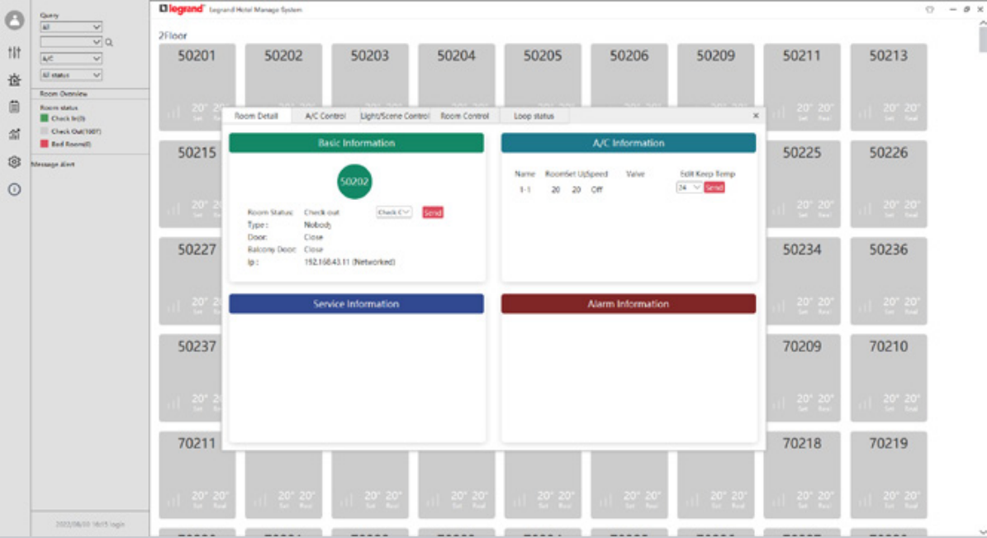Open the clipboard log icon in sidebar

coord(15,107)
